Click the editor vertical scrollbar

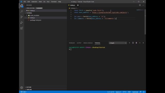pyautogui.click(x=145, y=22)
